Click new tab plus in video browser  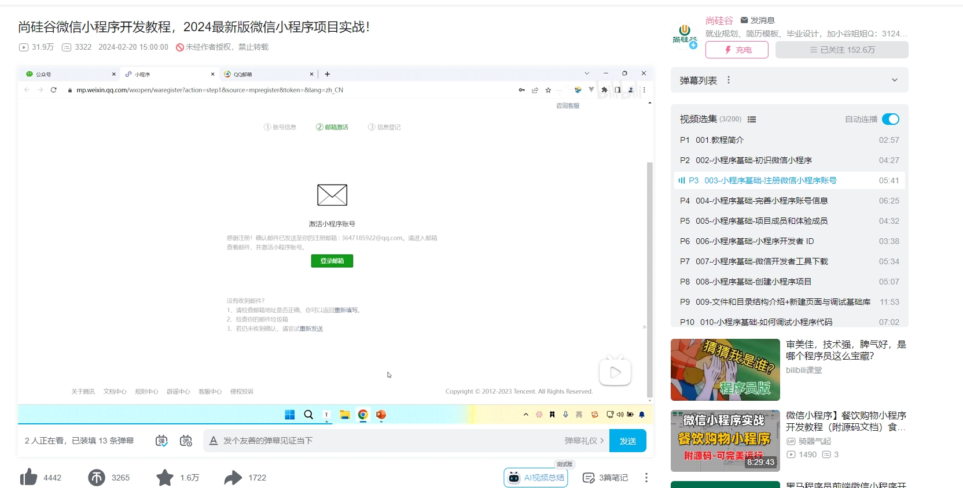click(x=327, y=74)
